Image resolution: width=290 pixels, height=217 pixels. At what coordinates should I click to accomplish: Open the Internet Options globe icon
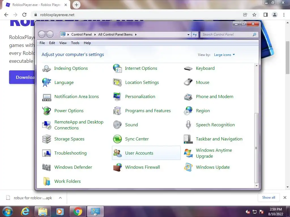[x=117, y=68]
